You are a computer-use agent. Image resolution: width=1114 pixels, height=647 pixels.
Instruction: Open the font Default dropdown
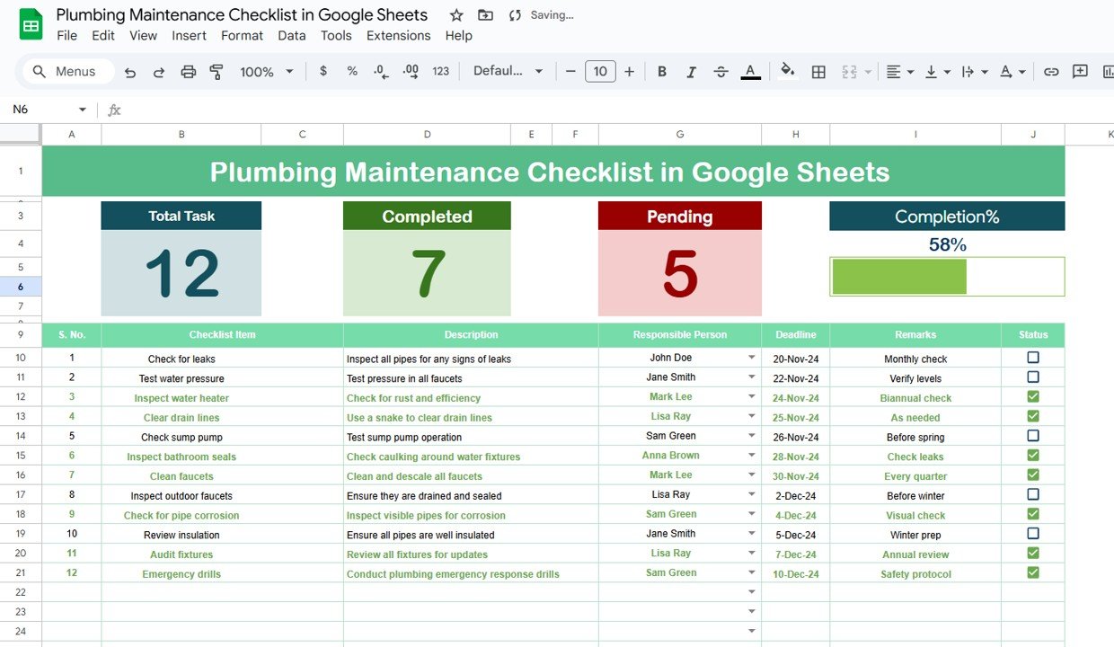click(508, 71)
